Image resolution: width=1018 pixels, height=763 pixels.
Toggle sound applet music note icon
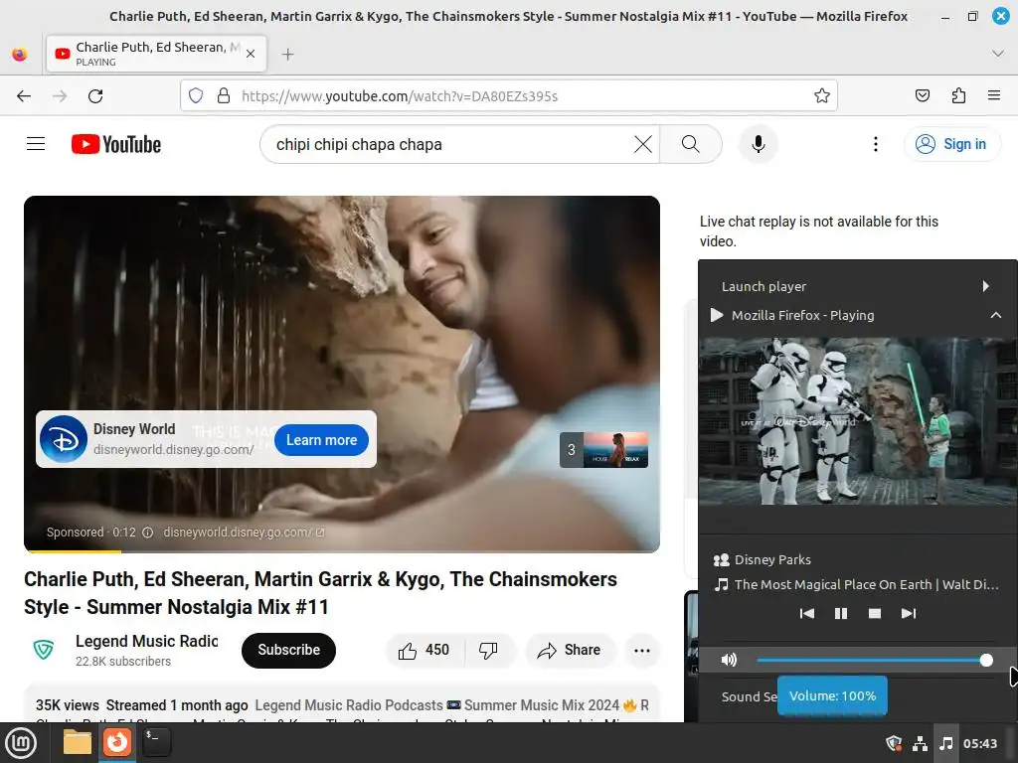(946, 743)
